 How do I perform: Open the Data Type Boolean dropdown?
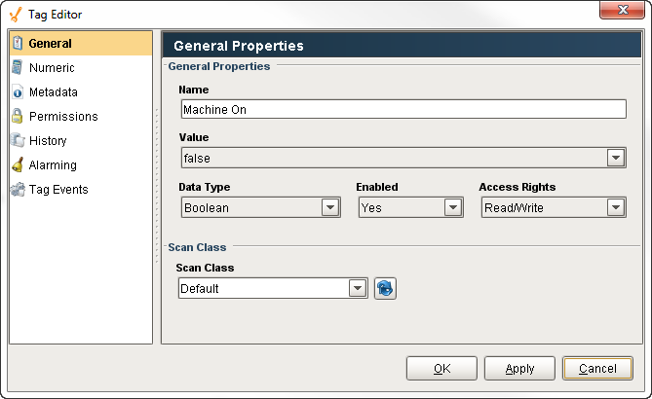[330, 207]
